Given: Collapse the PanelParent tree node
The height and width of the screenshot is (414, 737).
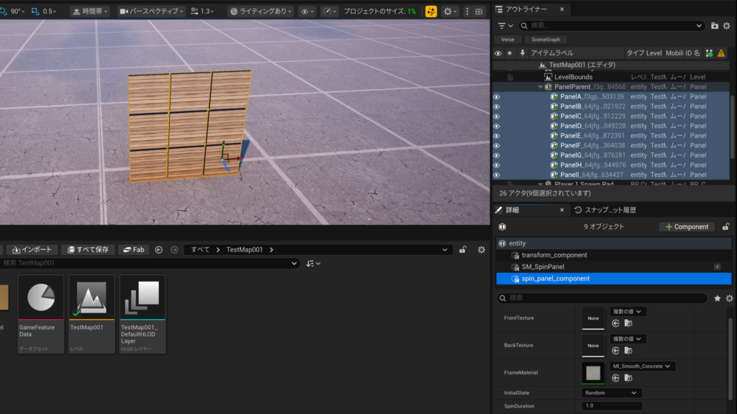Looking at the screenshot, I should pyautogui.click(x=540, y=87).
